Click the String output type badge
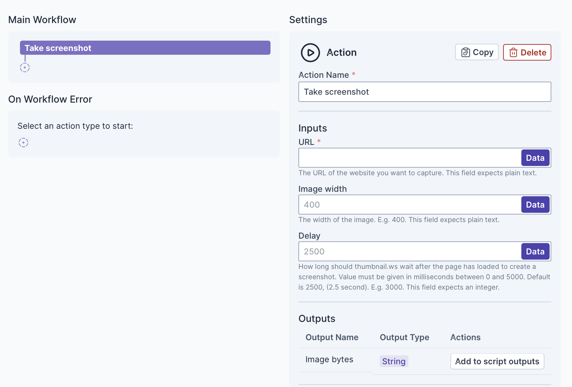Image resolution: width=572 pixels, height=387 pixels. click(x=394, y=361)
